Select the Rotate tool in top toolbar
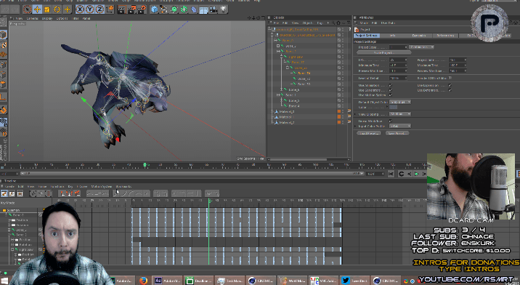The image size is (520, 285). click(57, 9)
